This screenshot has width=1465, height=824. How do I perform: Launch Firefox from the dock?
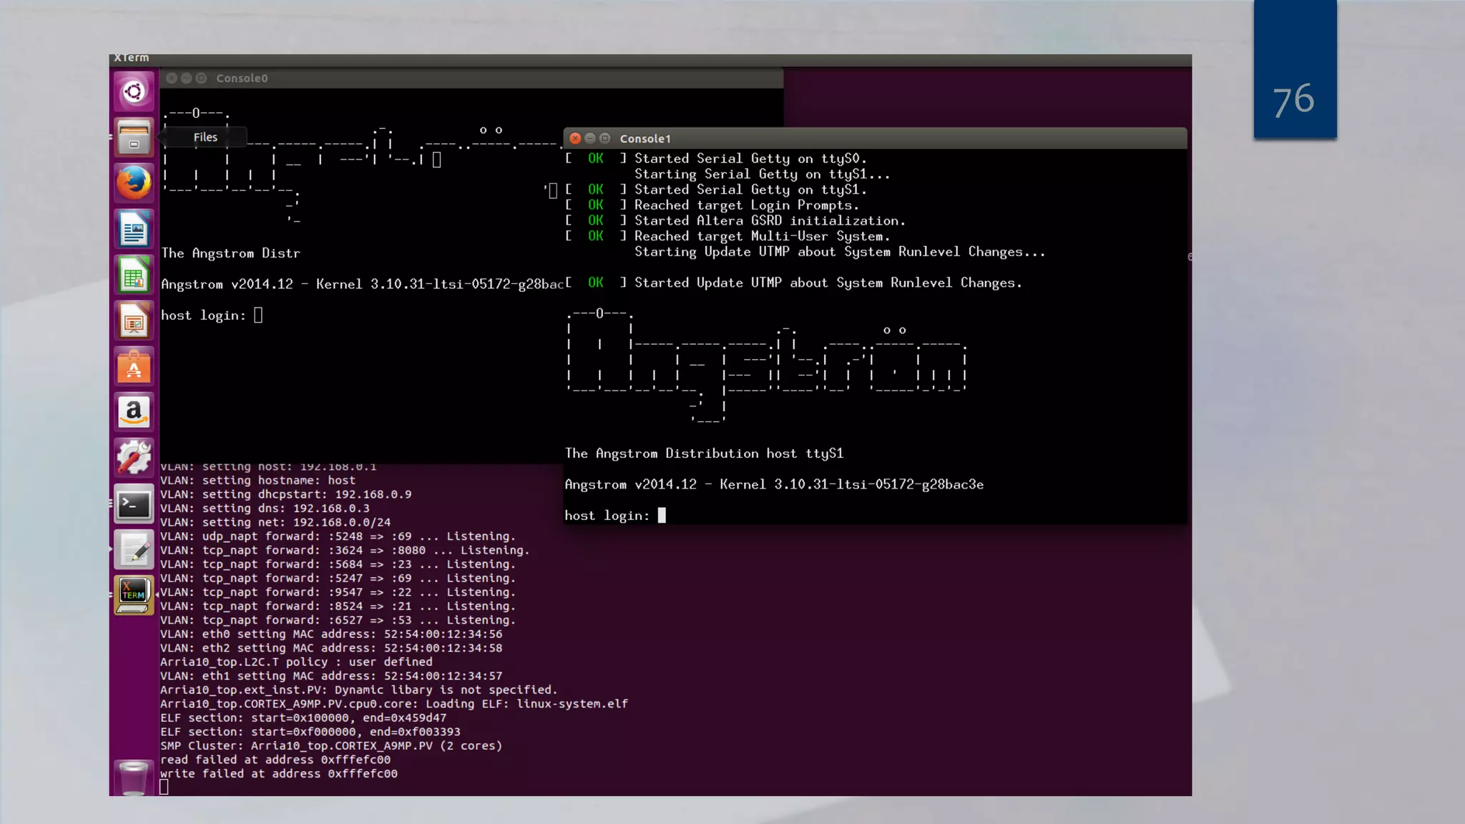tap(134, 183)
